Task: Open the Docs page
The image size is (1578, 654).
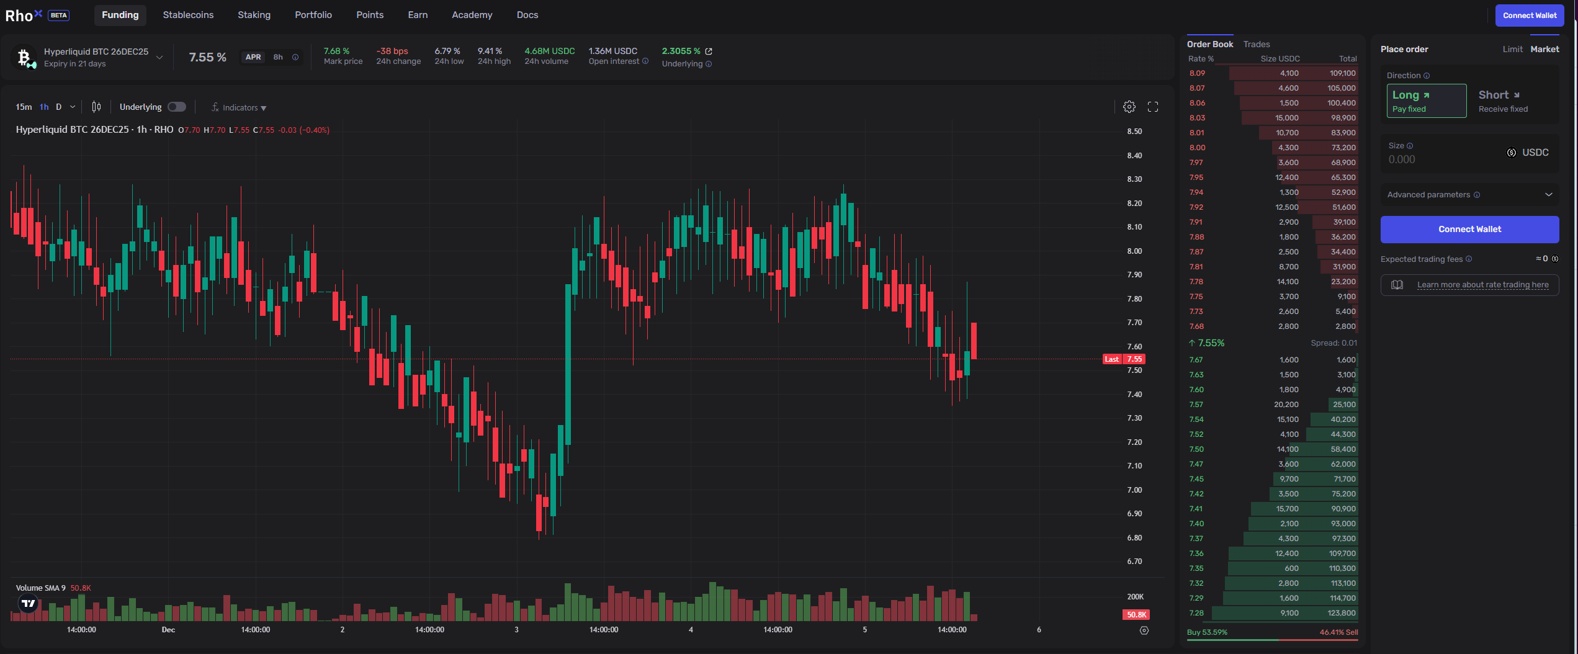Action: 527,15
